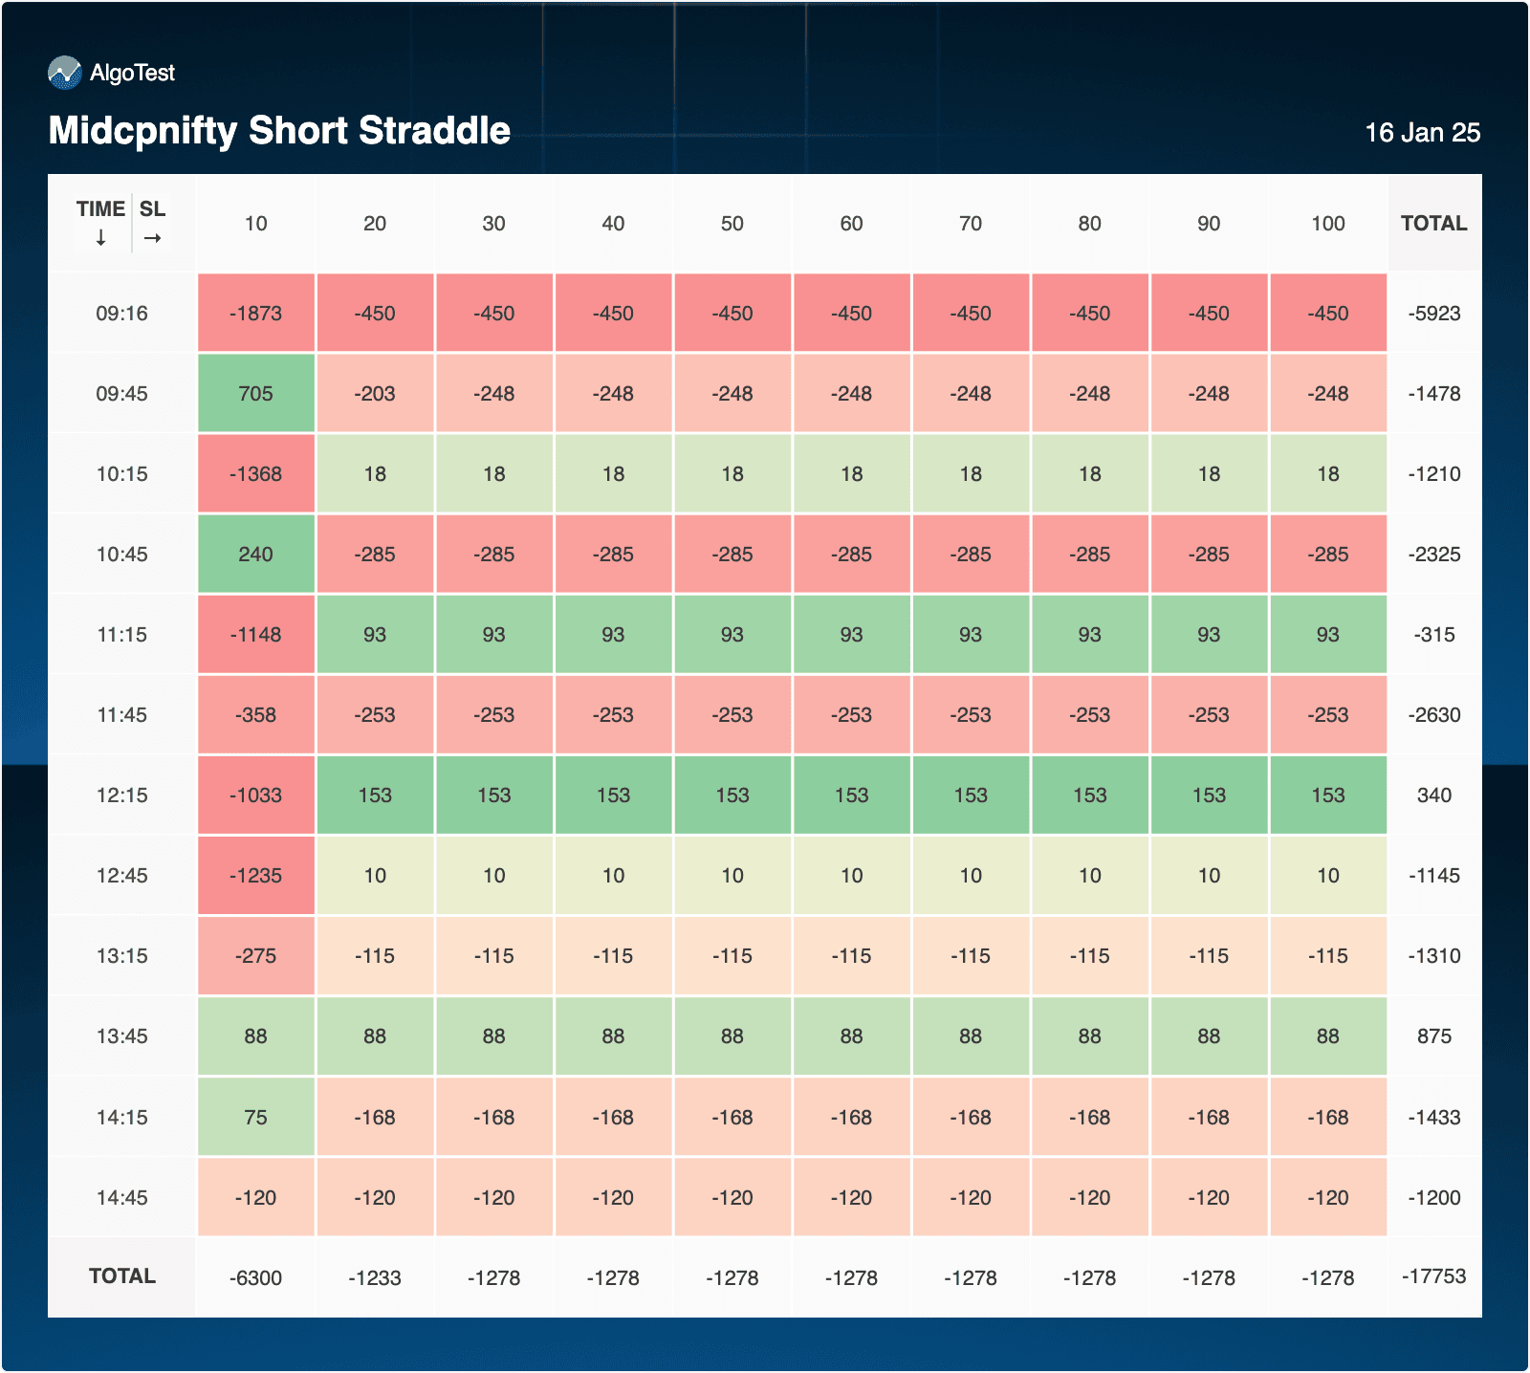Click the -6300 column total
Screen dimensions: 1530x1373
point(255,1278)
